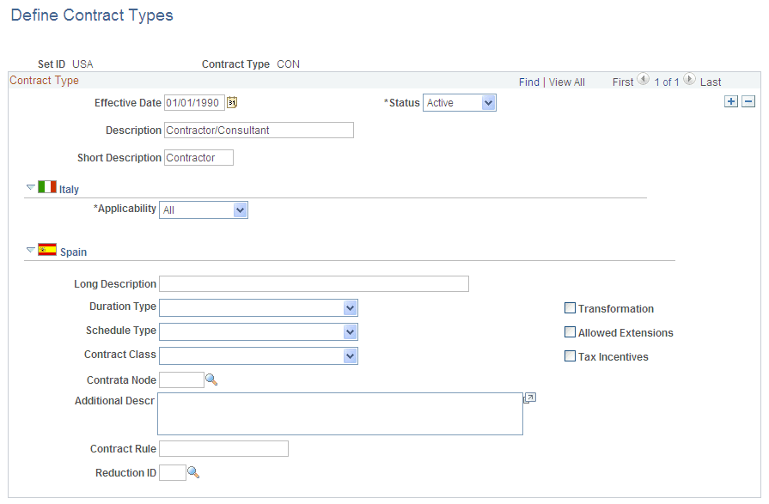Check the Allowed Extensions option
The height and width of the screenshot is (504, 769).
(x=570, y=332)
